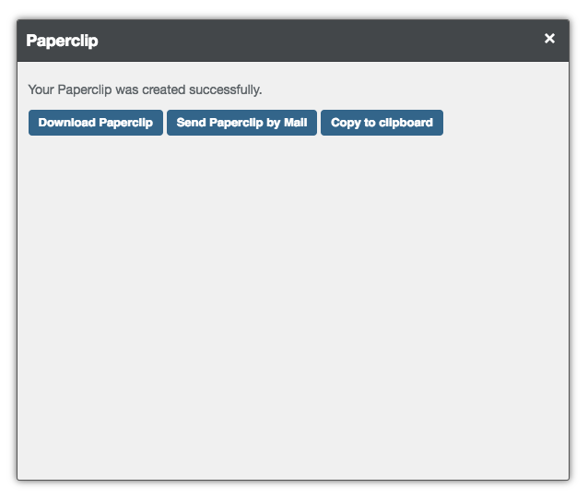Screen dimensions: 588x500
Task: Click the empty gray dialog body
Action: click(x=293, y=304)
